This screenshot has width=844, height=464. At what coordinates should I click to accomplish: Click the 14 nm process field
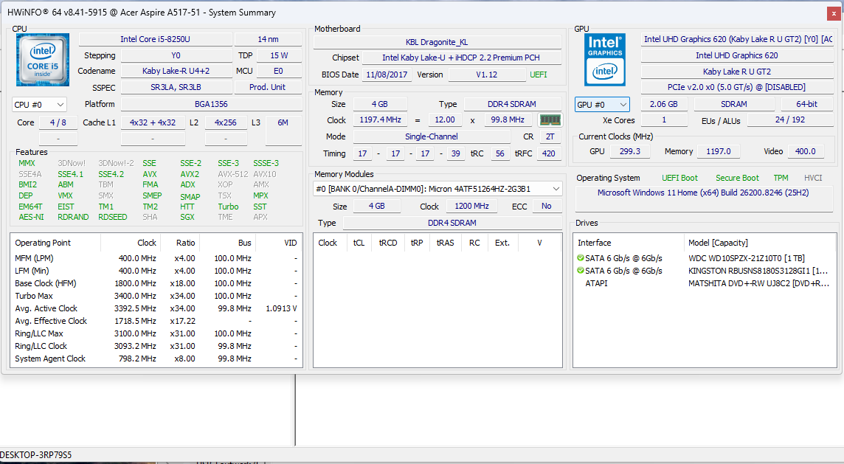coord(268,39)
